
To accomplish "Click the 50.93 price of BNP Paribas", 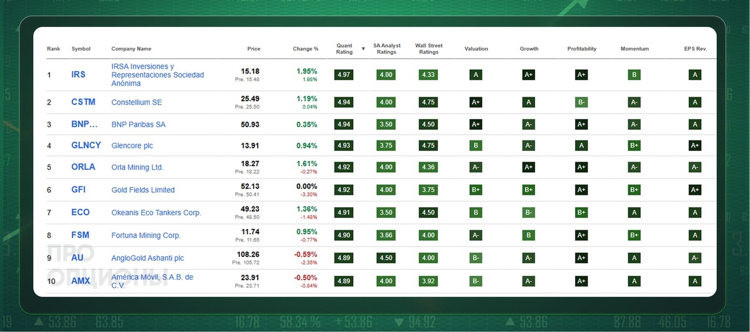I will (251, 125).
